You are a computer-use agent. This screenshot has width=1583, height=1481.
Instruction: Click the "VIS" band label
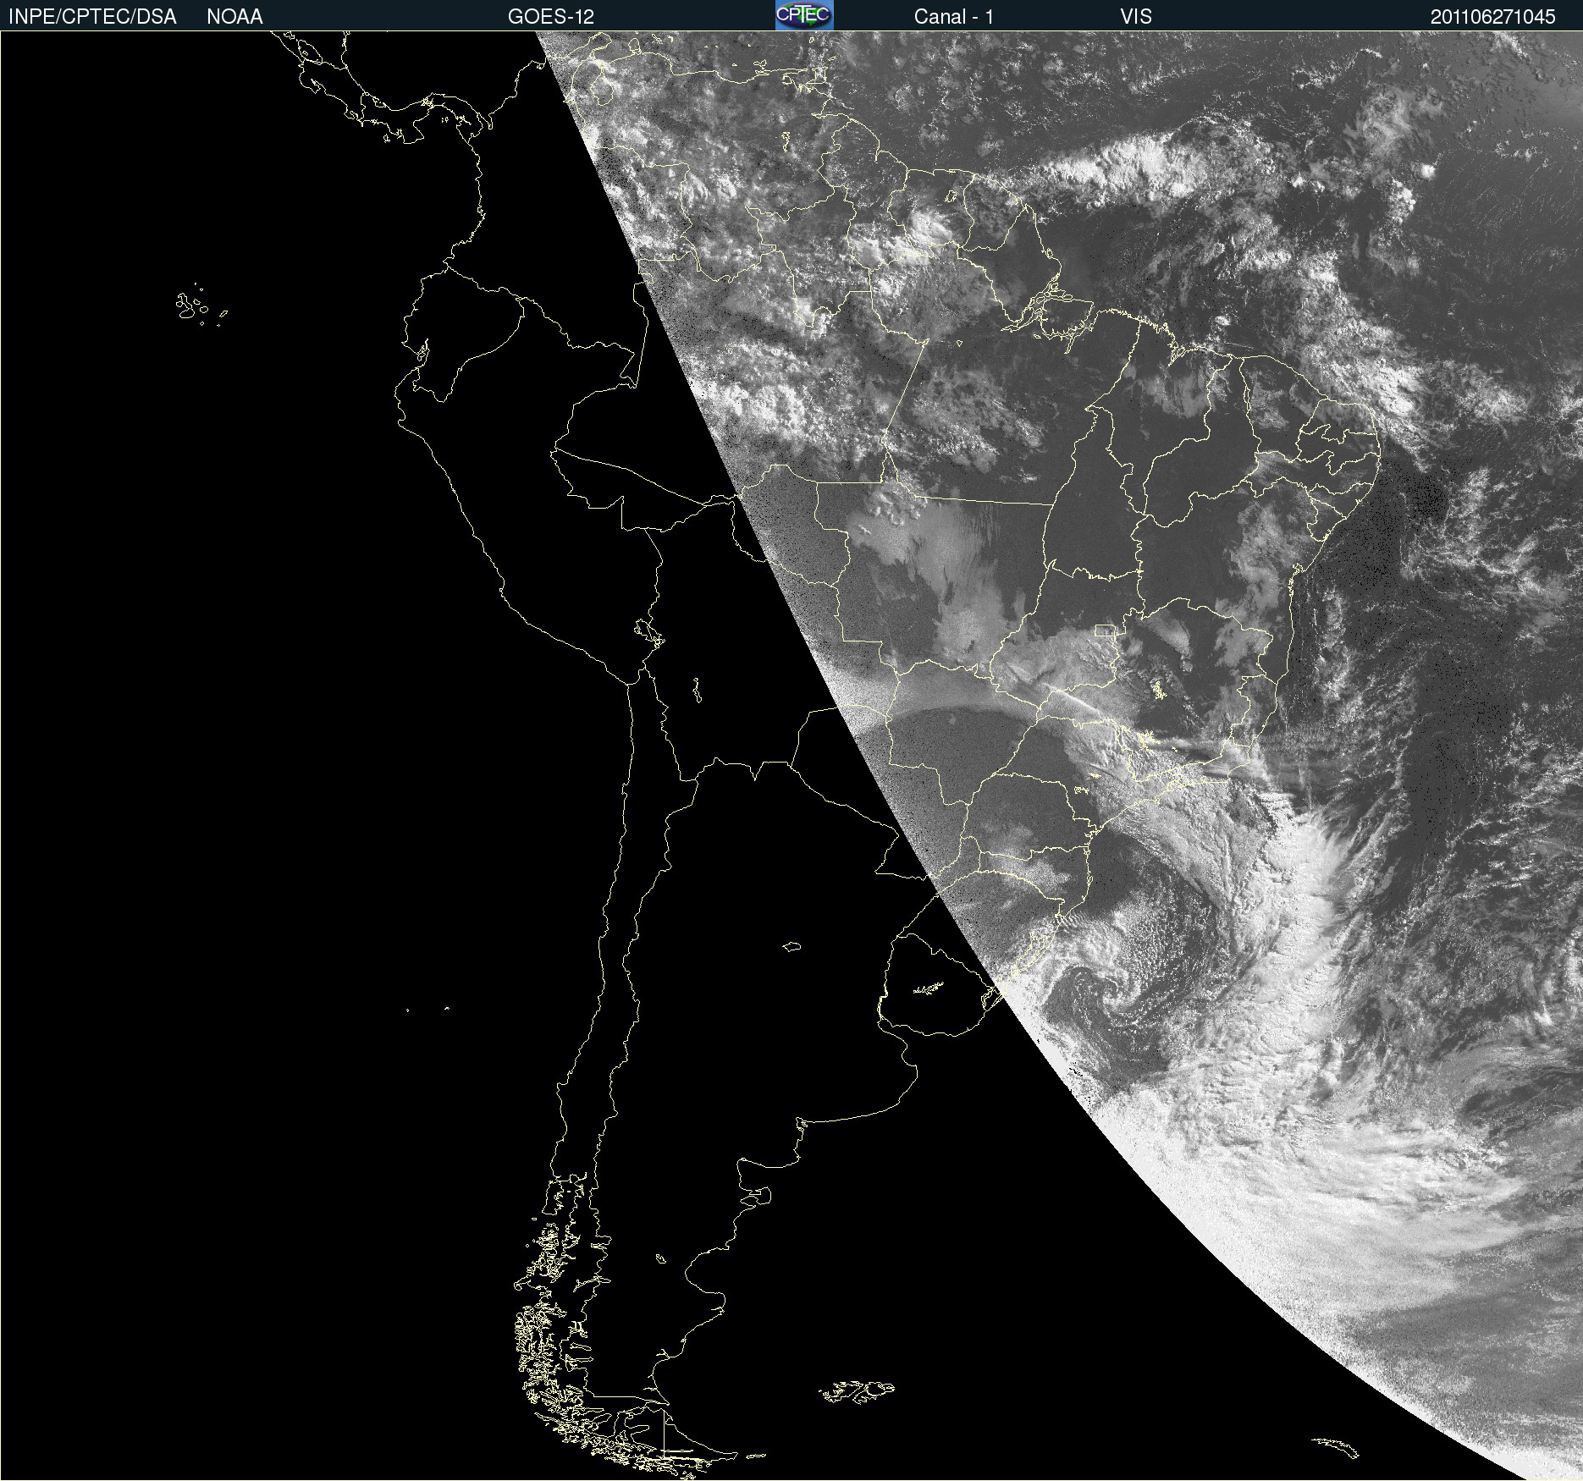(1136, 17)
